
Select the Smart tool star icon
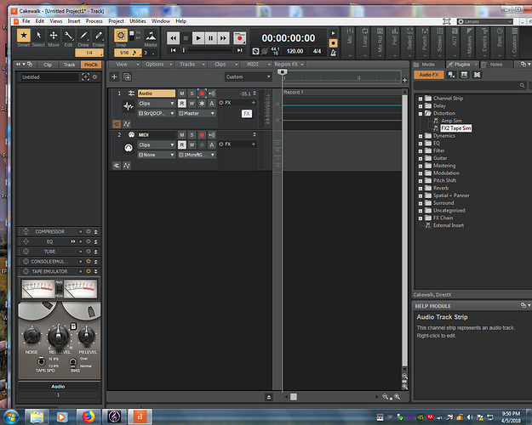pos(24,35)
